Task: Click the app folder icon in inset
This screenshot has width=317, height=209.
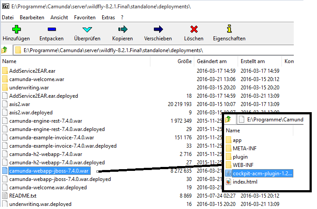Action: (x=228, y=140)
